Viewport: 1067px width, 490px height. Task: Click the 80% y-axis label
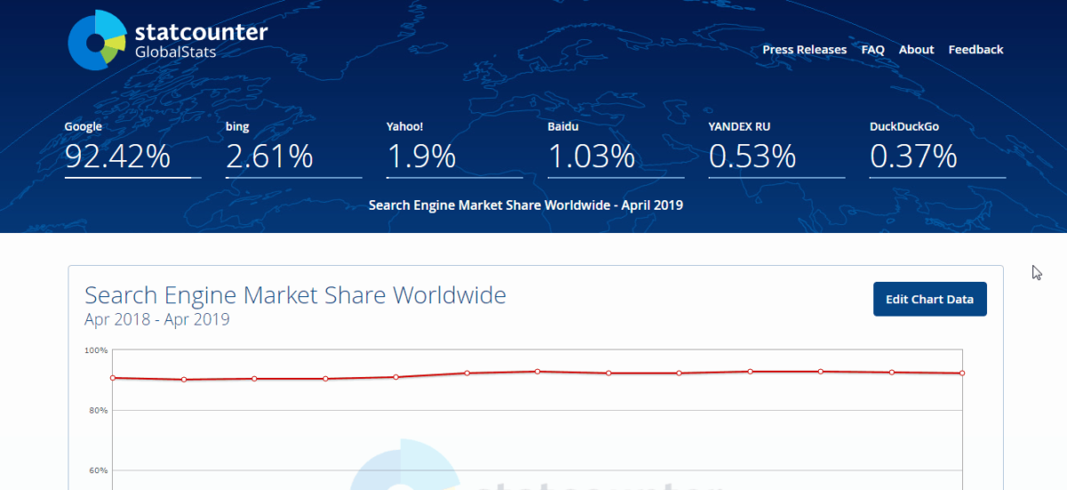click(97, 411)
